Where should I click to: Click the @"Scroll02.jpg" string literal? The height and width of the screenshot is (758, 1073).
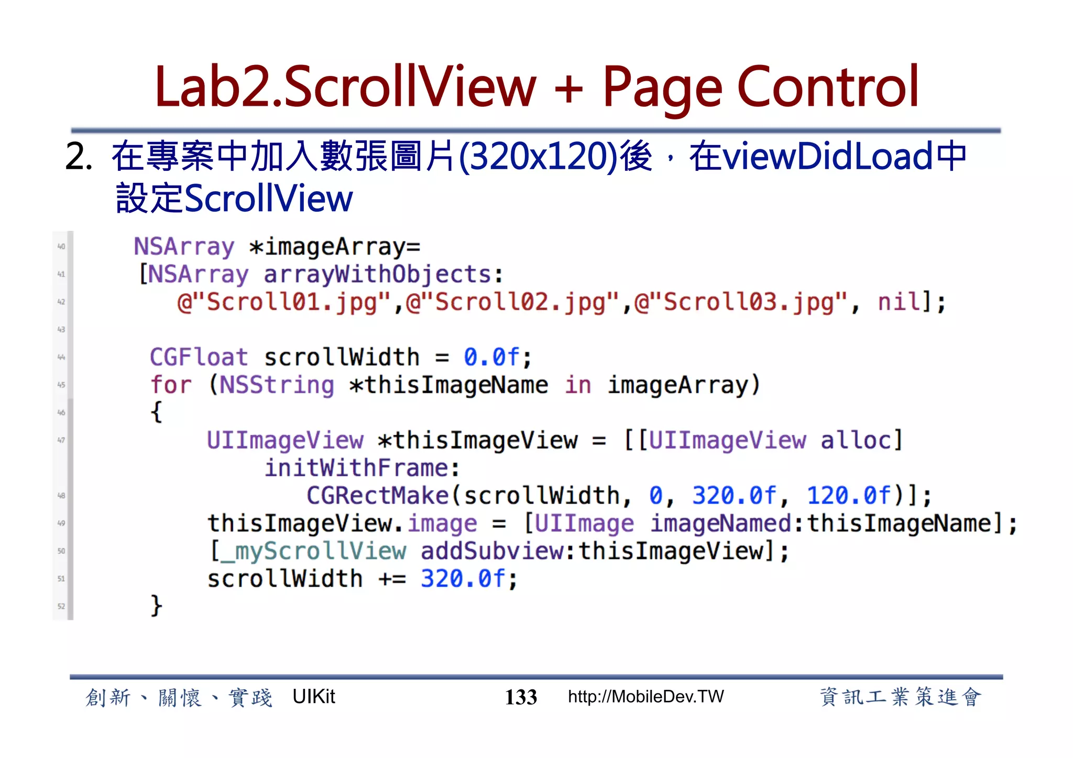(x=512, y=302)
